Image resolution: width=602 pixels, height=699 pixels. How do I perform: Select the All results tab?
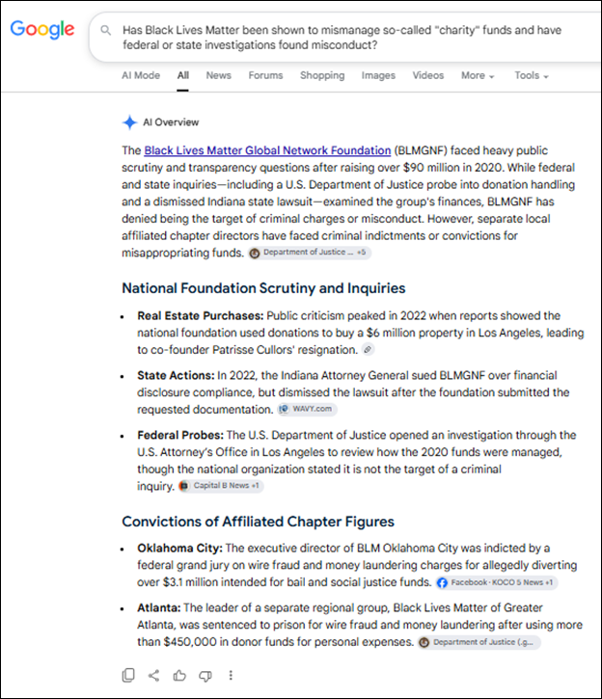click(183, 76)
